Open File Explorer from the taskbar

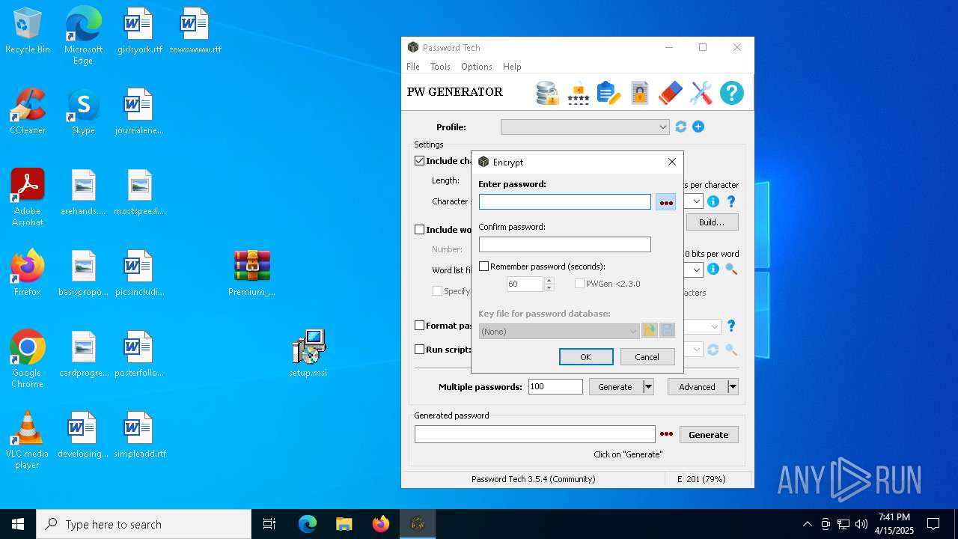click(x=344, y=524)
